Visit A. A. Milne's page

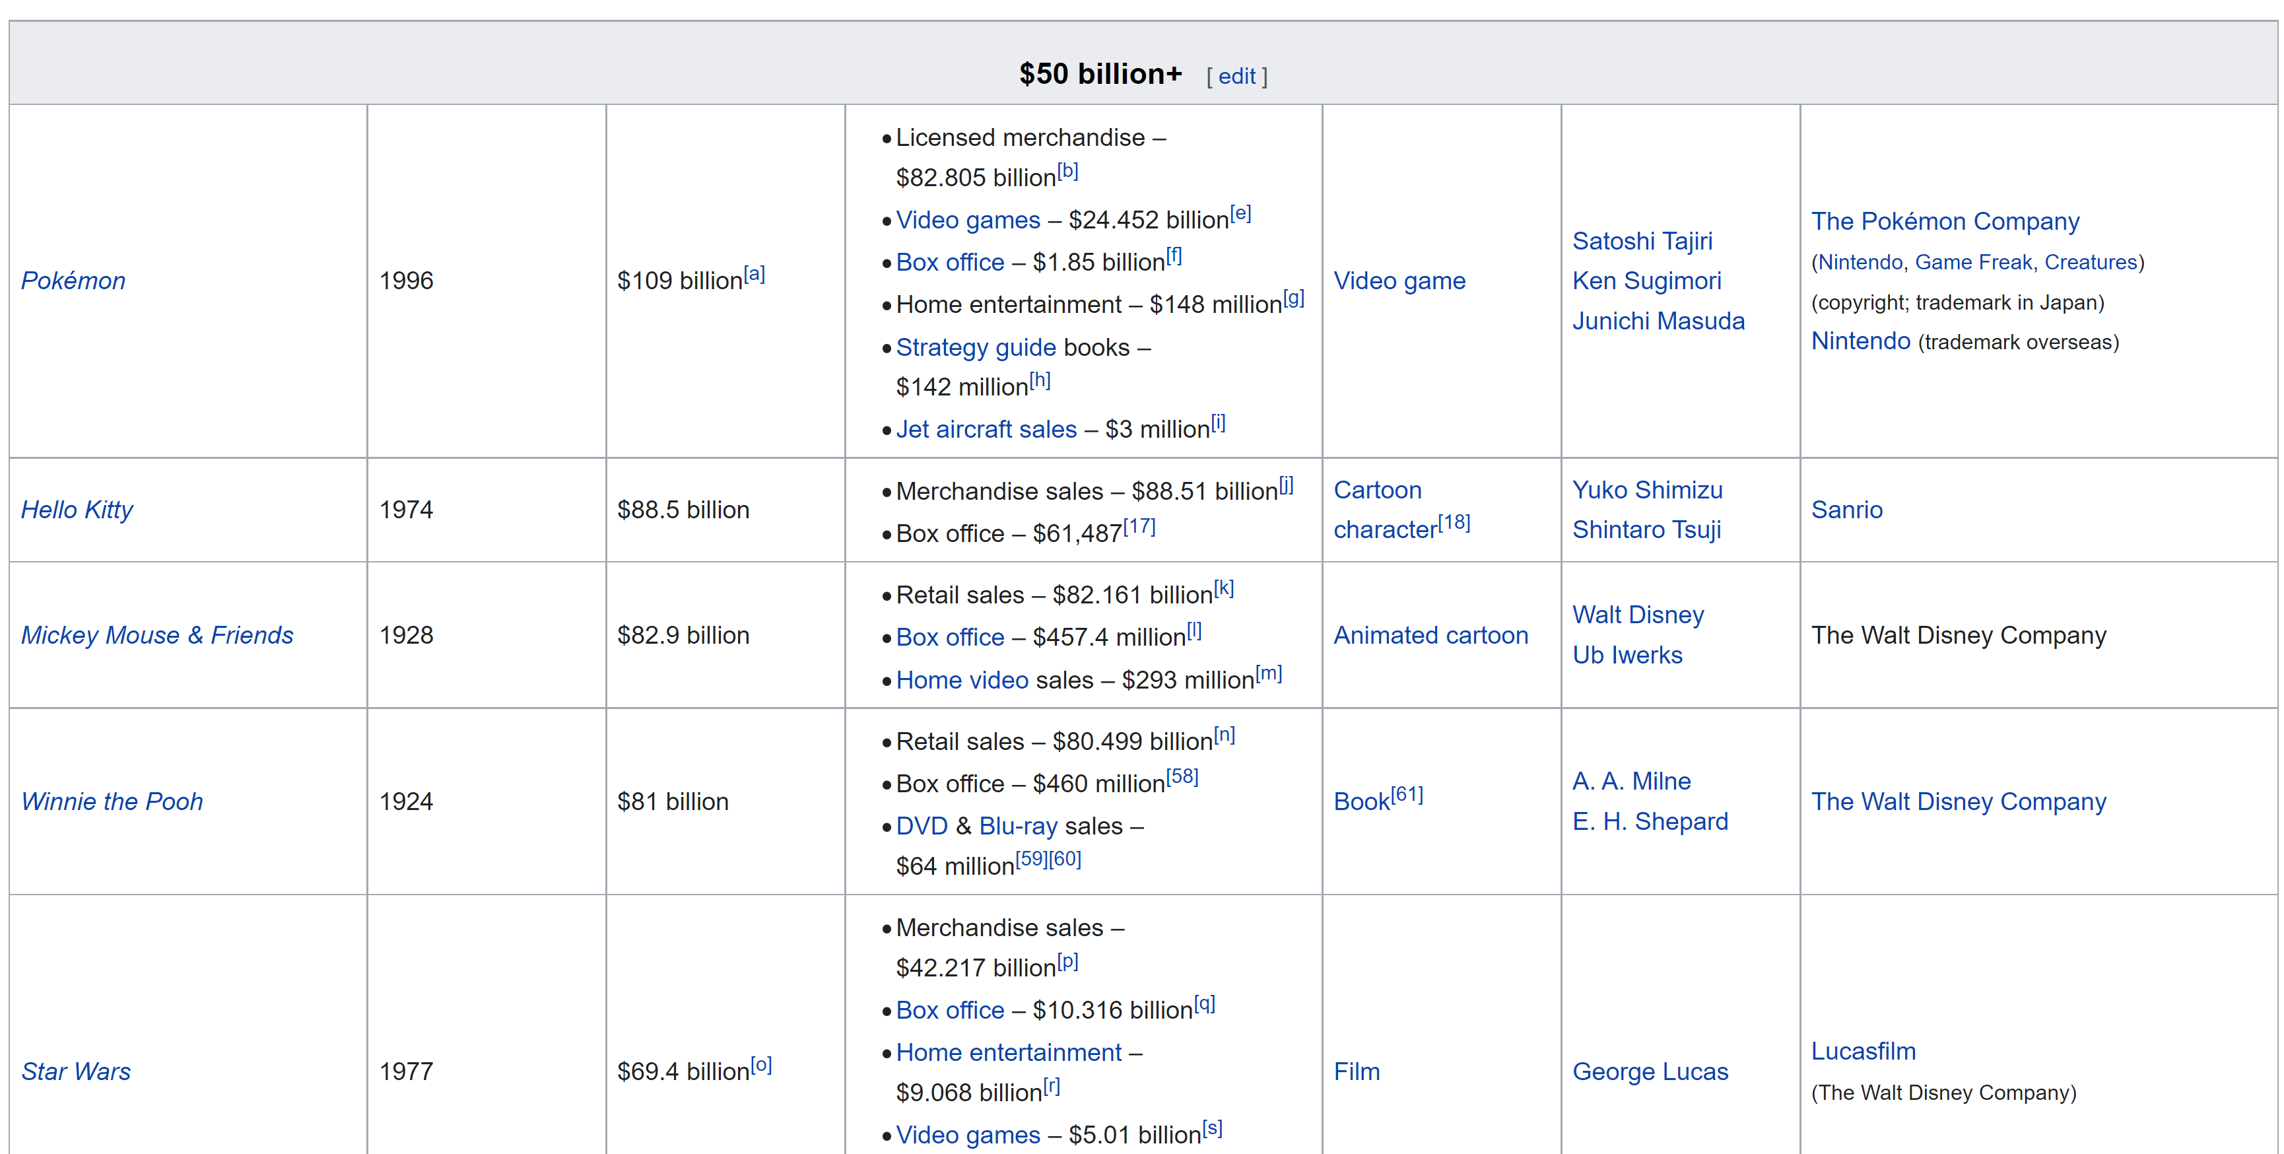pos(1631,780)
